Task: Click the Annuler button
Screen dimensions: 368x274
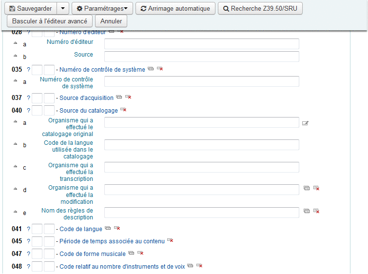Action: tap(111, 21)
